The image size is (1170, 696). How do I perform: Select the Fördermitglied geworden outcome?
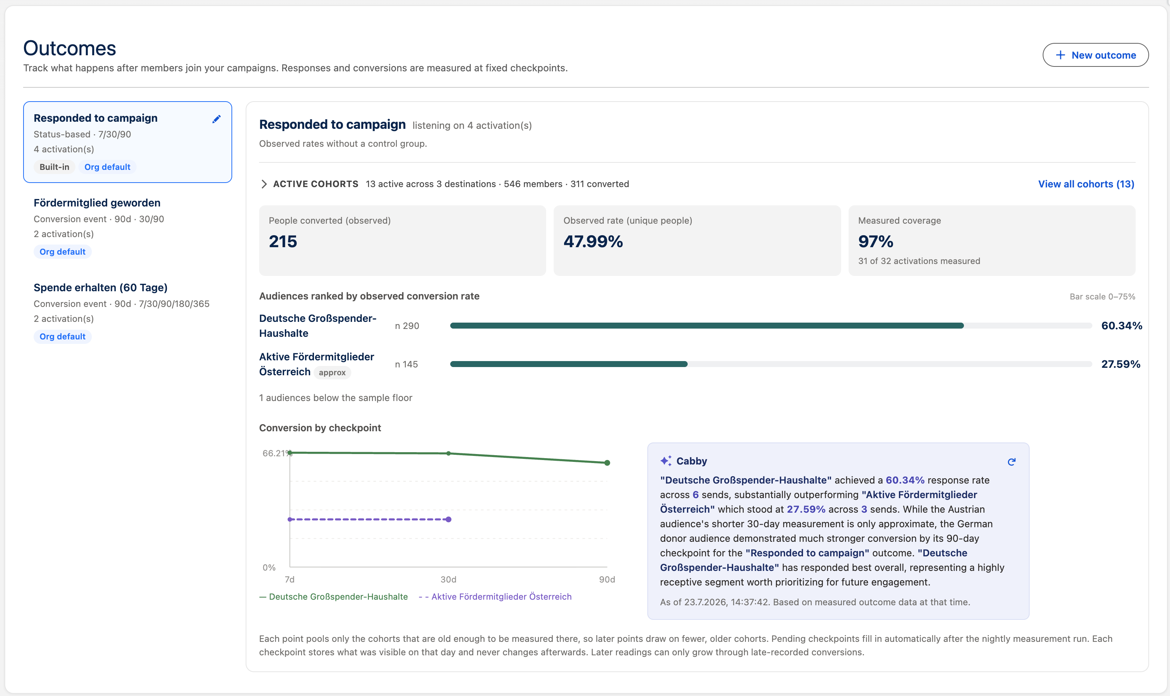(x=128, y=227)
